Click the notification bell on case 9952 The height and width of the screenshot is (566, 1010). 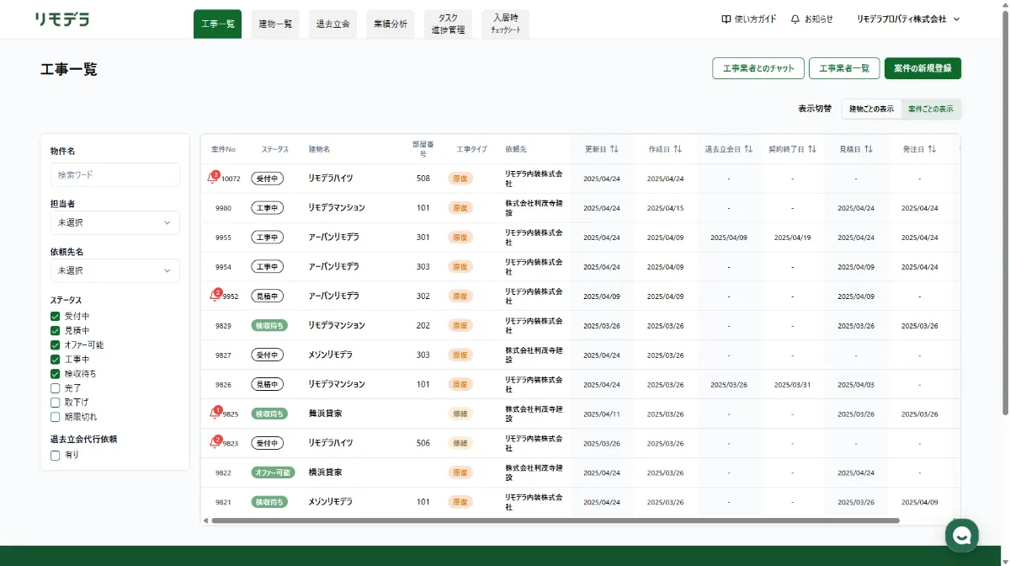[x=215, y=296]
